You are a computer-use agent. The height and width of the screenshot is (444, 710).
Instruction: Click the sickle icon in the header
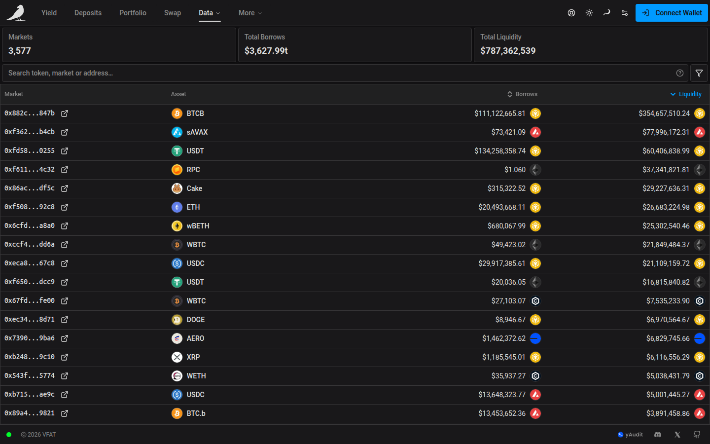pos(607,13)
